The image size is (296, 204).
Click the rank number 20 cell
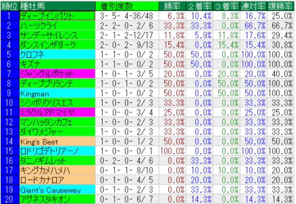tap(10, 199)
